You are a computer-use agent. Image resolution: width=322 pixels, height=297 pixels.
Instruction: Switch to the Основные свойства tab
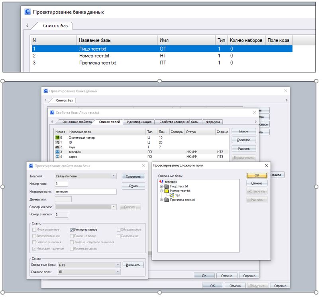[x=77, y=122]
